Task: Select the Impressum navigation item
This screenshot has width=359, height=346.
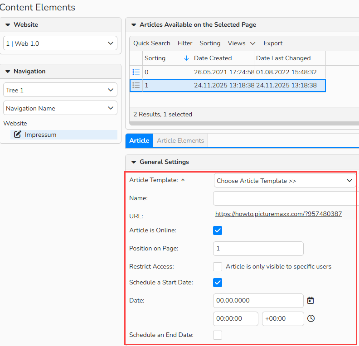Action: pos(64,135)
